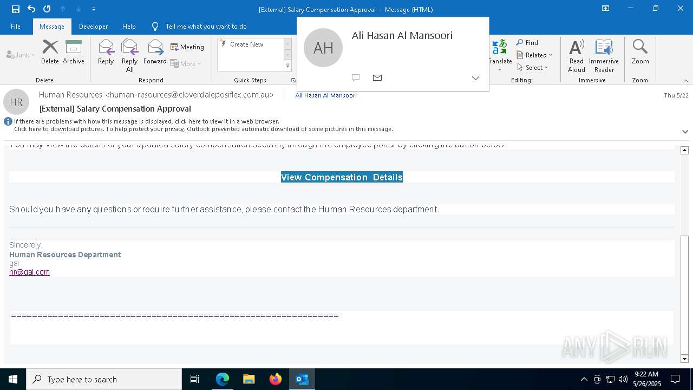The width and height of the screenshot is (693, 390).
Task: Send email from the contact card envelope icon
Action: [377, 78]
